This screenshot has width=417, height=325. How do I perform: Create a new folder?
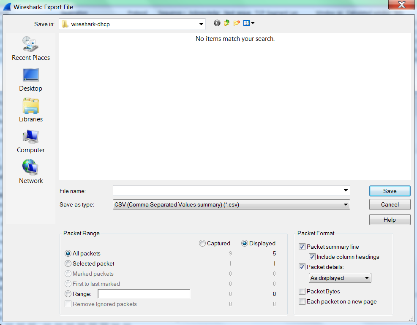coord(237,23)
